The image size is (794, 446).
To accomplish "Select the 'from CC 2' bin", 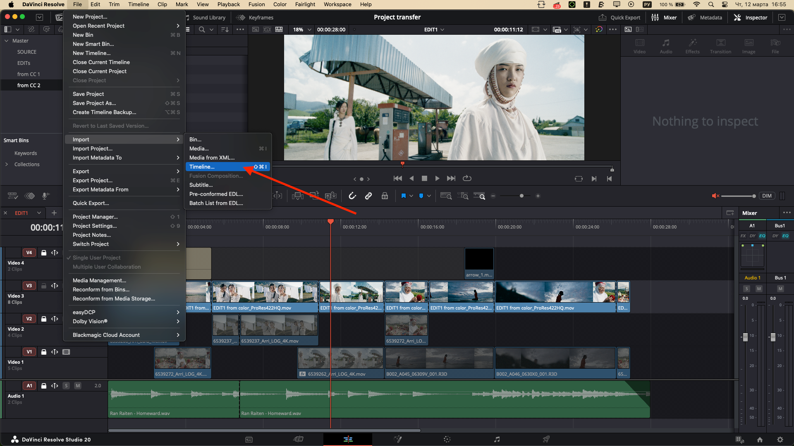I will tap(29, 85).
